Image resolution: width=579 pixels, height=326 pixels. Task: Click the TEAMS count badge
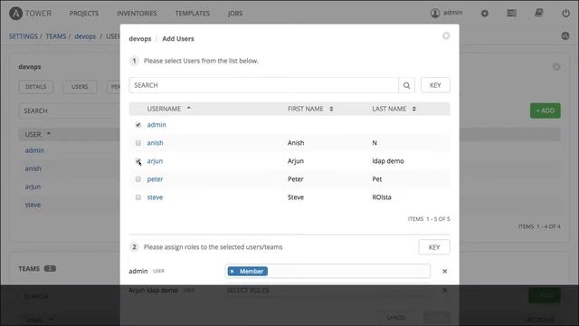click(x=50, y=269)
